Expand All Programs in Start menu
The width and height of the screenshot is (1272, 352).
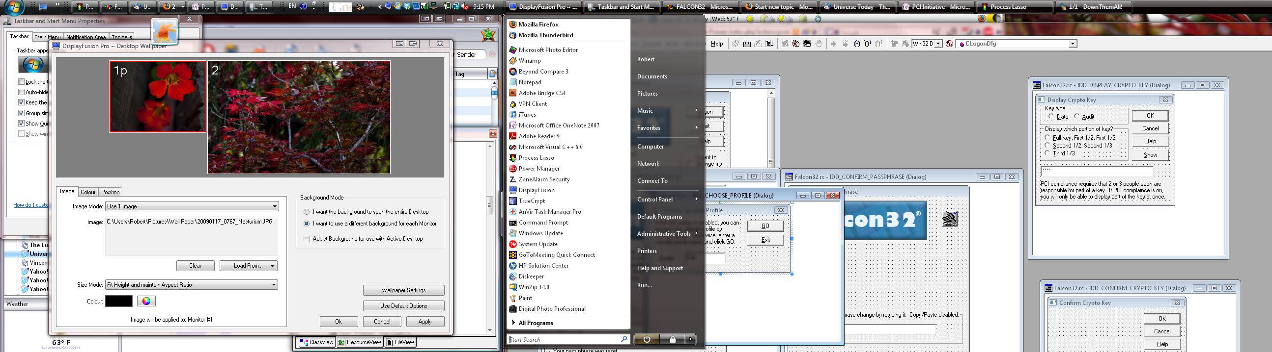(x=535, y=323)
